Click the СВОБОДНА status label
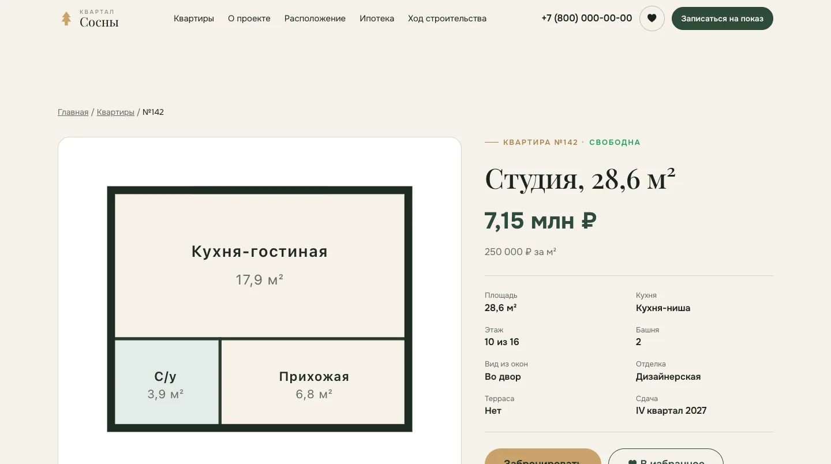831x464 pixels. 615,143
